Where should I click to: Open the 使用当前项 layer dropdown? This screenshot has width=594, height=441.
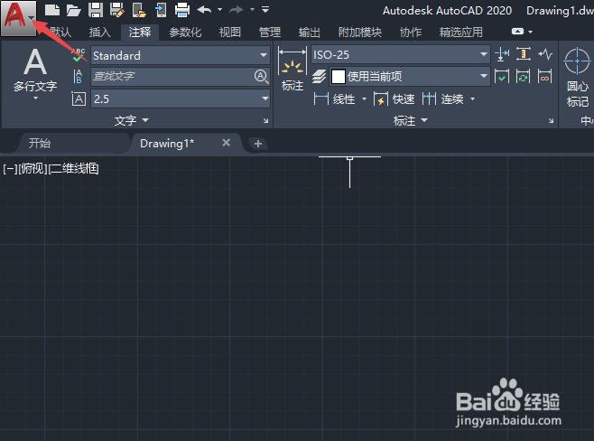(x=410, y=77)
